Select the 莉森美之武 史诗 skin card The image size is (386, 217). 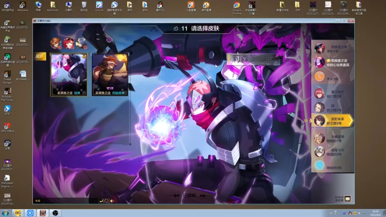pyautogui.click(x=110, y=75)
